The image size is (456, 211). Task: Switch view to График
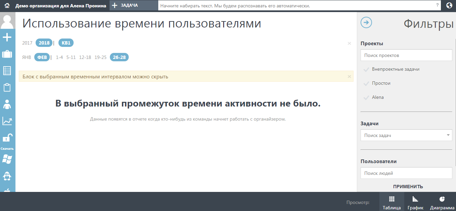coord(415,202)
